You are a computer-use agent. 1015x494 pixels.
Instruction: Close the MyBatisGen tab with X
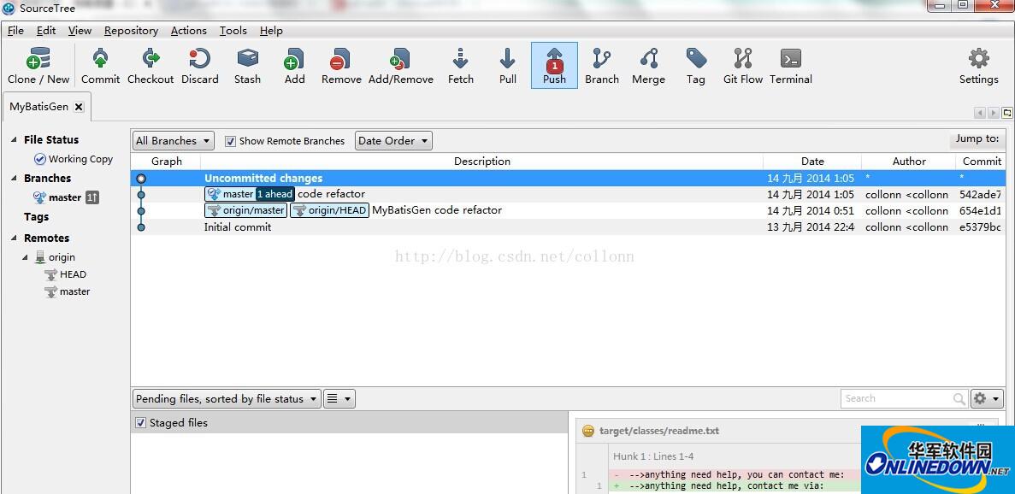[79, 108]
